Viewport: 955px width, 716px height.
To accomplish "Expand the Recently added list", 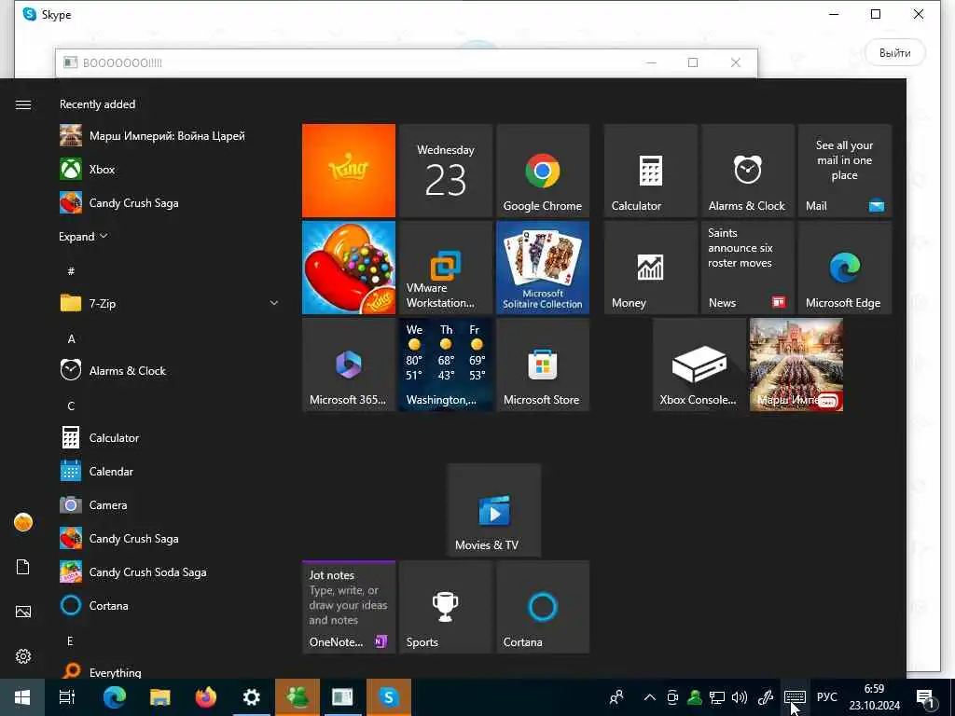I will tap(83, 236).
